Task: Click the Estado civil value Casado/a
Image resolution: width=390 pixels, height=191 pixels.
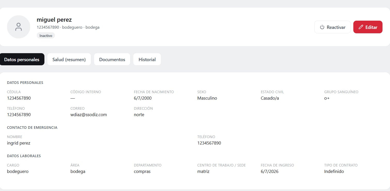Action: click(270, 98)
